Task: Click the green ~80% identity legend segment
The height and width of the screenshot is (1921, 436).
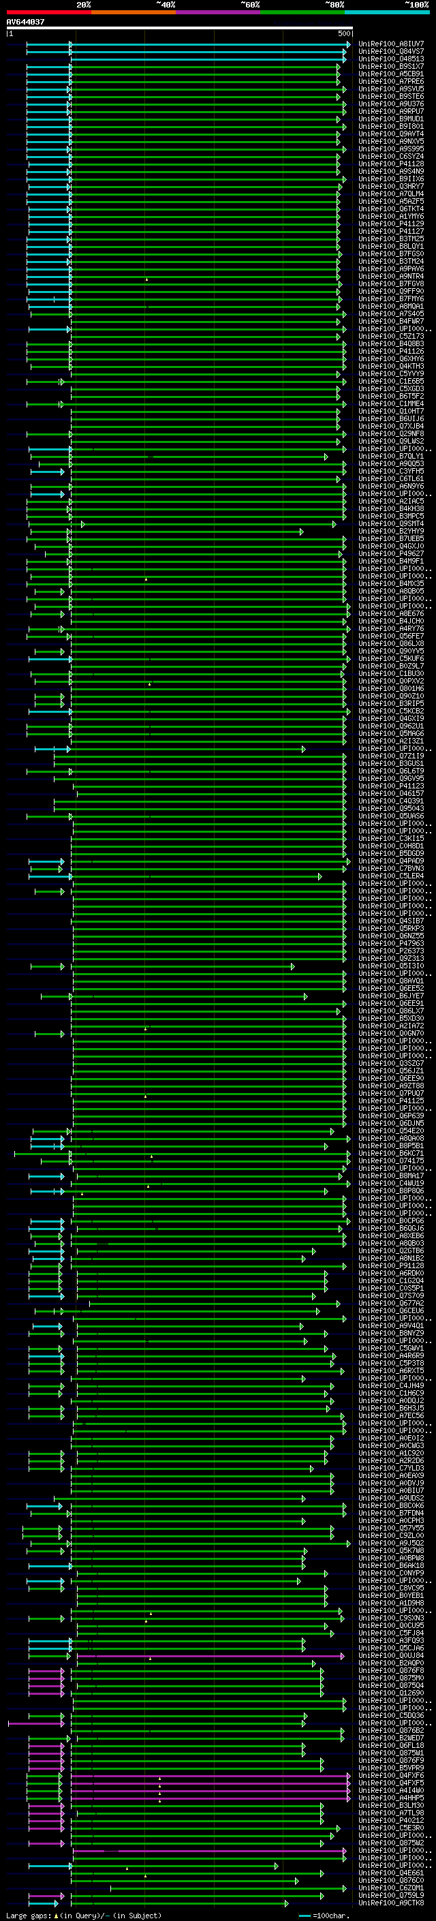Action: (x=302, y=12)
